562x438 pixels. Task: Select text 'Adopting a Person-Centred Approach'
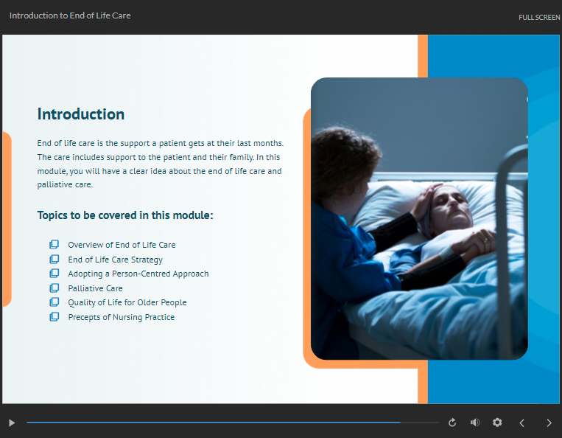[x=138, y=274]
